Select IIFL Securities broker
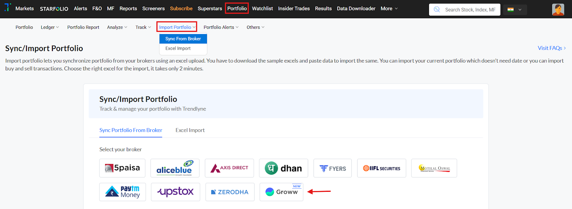Viewport: 572px width, 209px height. tap(381, 168)
